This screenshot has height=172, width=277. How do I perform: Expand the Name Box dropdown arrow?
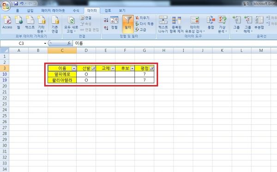[45, 43]
